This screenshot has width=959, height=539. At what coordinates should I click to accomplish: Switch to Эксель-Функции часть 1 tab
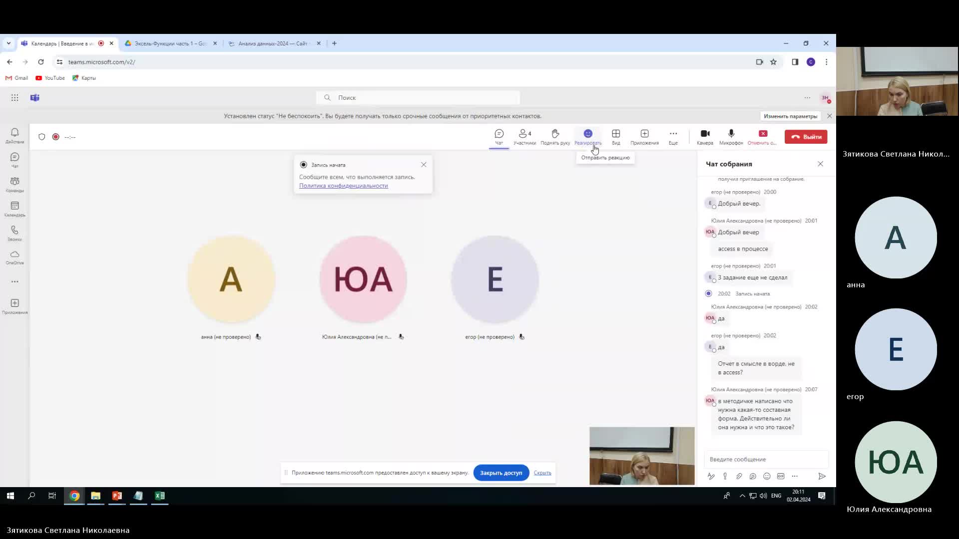[x=171, y=43]
